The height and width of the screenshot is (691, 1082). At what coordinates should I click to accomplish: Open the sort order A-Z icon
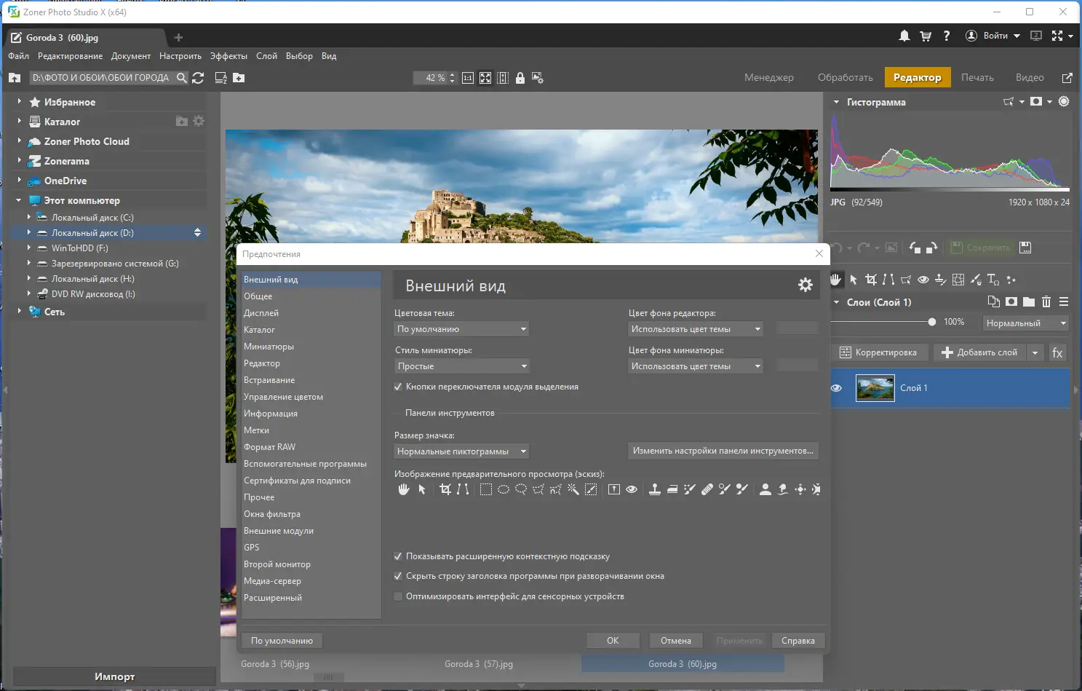pos(221,78)
